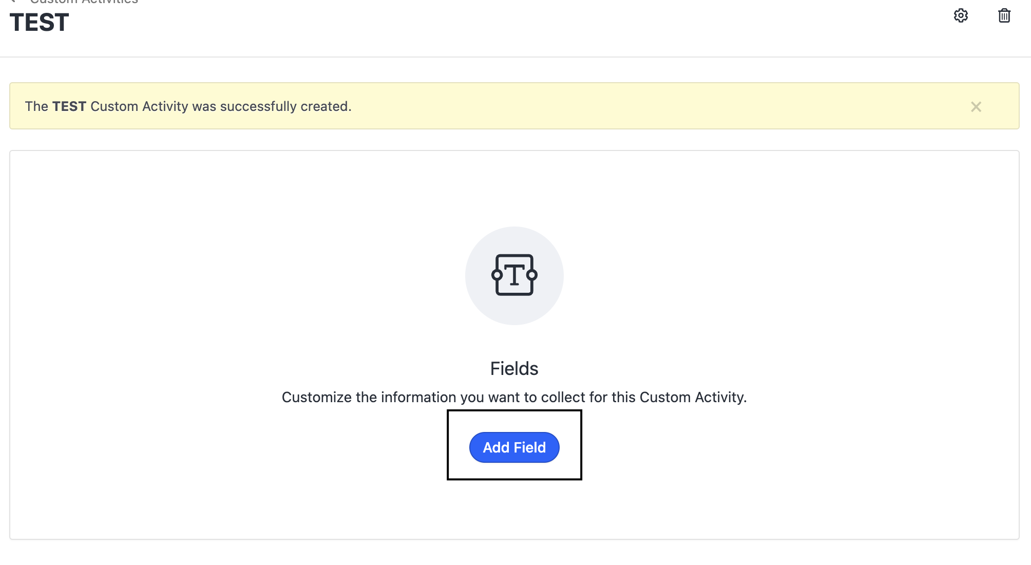Open settings with the gear icon
1031x565 pixels.
point(961,15)
